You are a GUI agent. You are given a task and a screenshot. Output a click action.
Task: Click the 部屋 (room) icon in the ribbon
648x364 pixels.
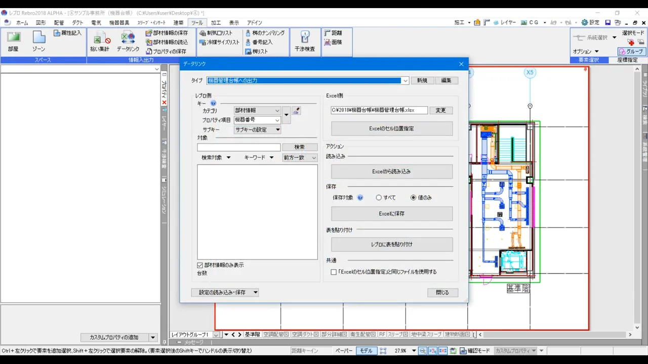13,41
